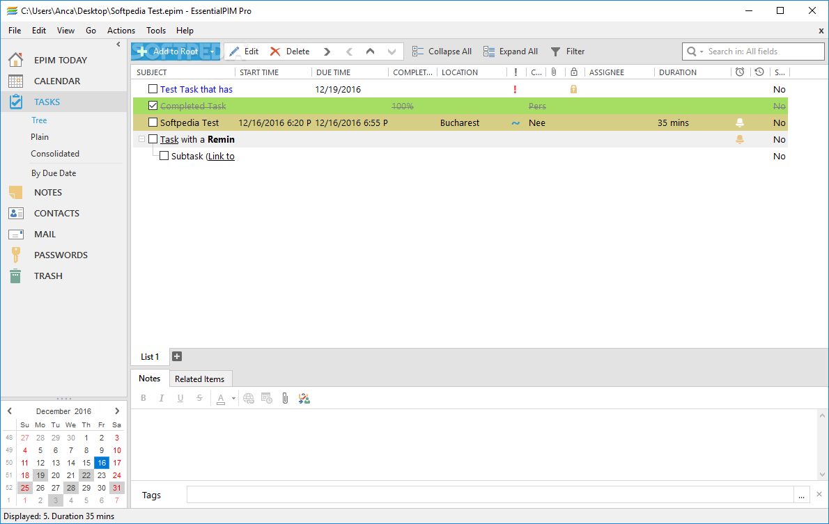Check the 'Task with a Remin' checkbox
This screenshot has width=829, height=524.
pos(153,139)
